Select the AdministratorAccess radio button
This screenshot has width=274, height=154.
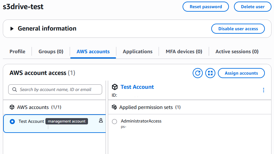pyautogui.click(x=114, y=122)
